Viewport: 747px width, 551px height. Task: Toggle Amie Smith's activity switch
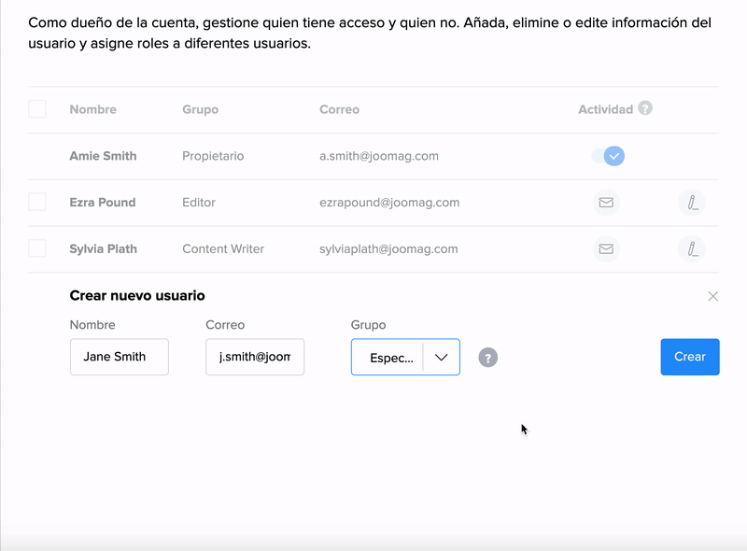click(x=609, y=156)
